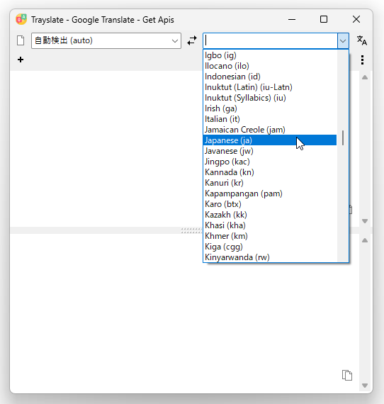This screenshot has height=404, width=384.
Task: Select Kiga (cgg) language
Action: [270, 247]
